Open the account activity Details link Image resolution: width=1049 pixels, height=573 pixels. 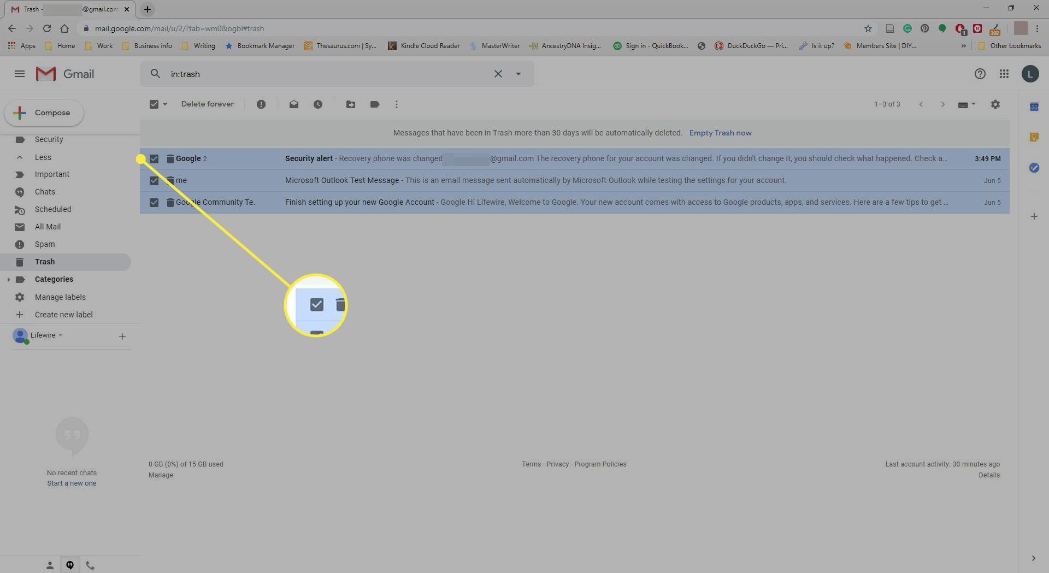click(989, 476)
